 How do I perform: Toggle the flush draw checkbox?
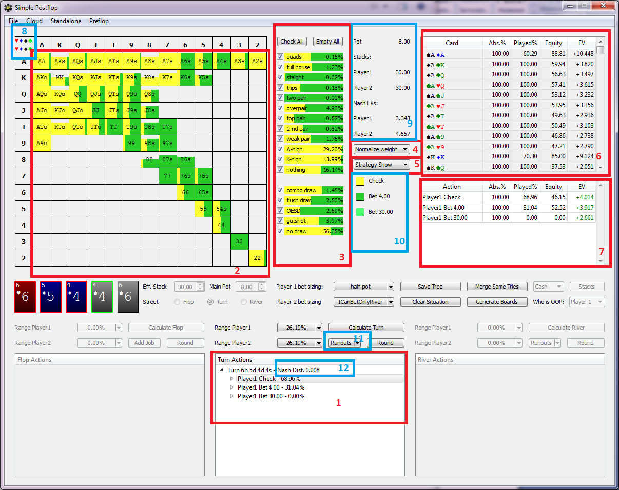[x=280, y=200]
